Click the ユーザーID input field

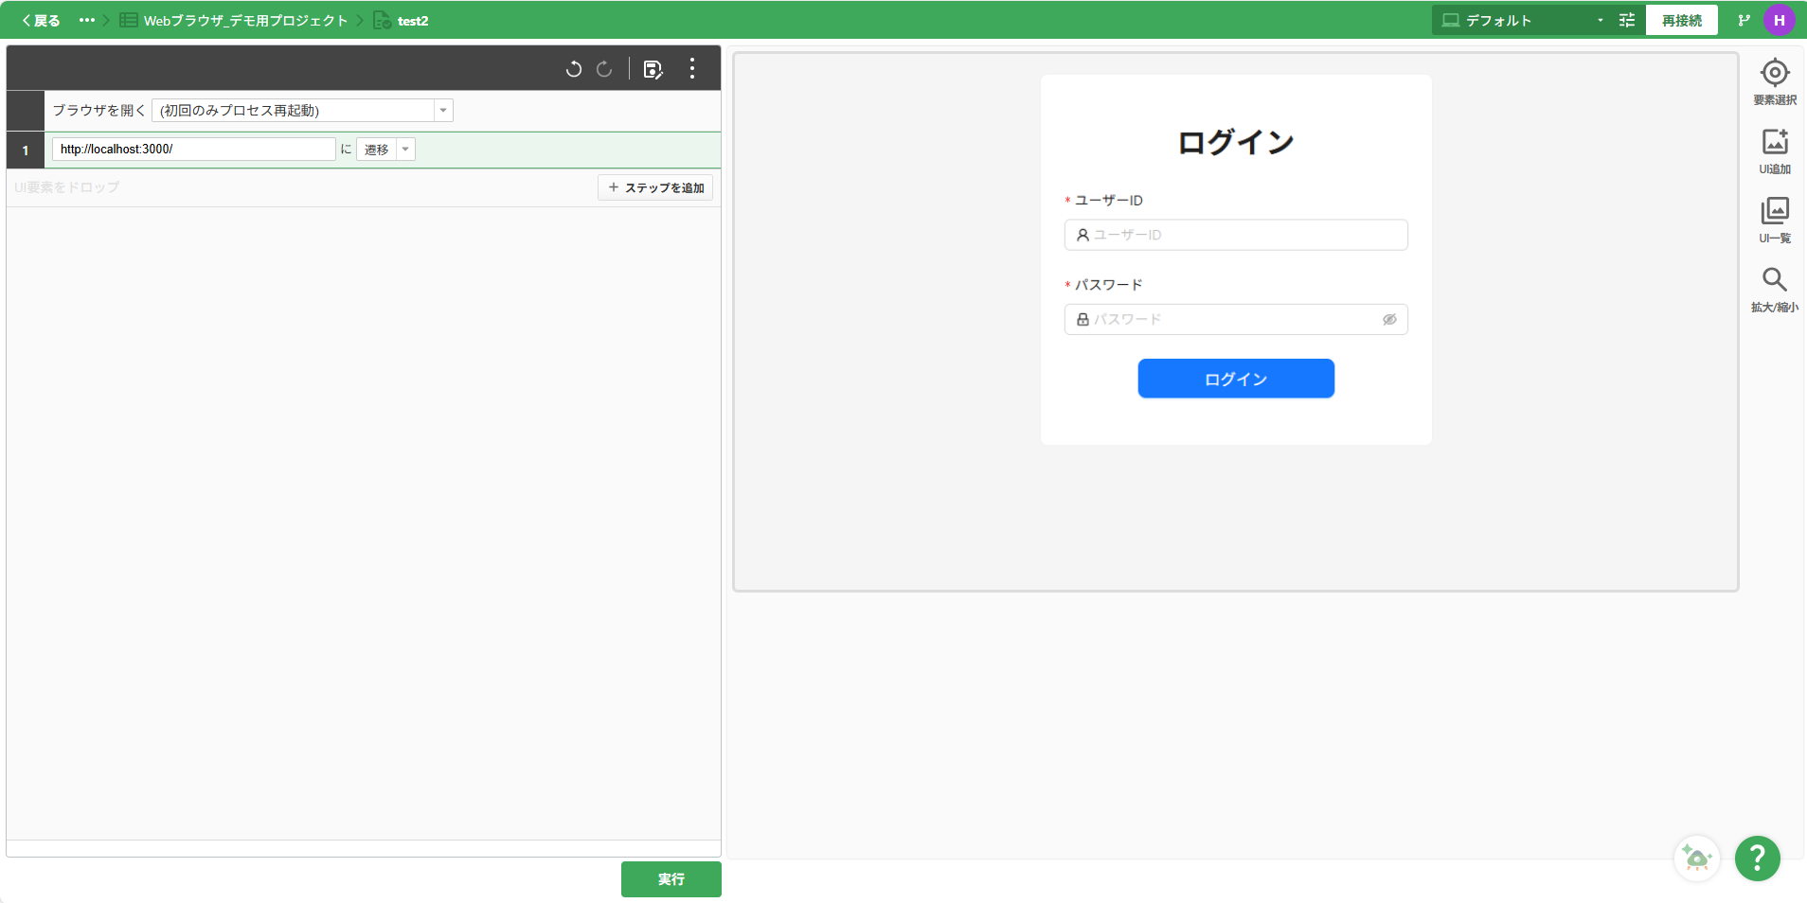point(1236,235)
